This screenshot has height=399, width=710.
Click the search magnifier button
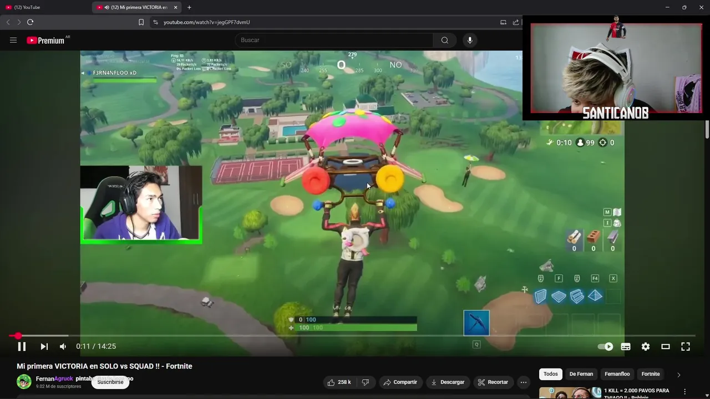(x=444, y=40)
